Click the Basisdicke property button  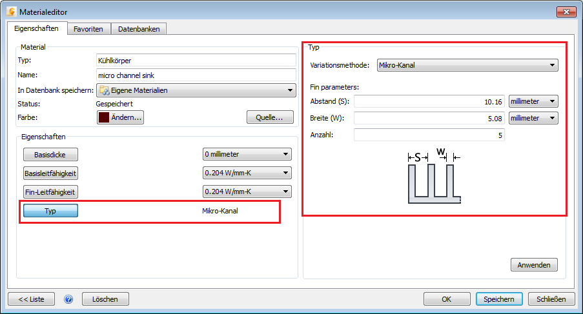[50, 155]
